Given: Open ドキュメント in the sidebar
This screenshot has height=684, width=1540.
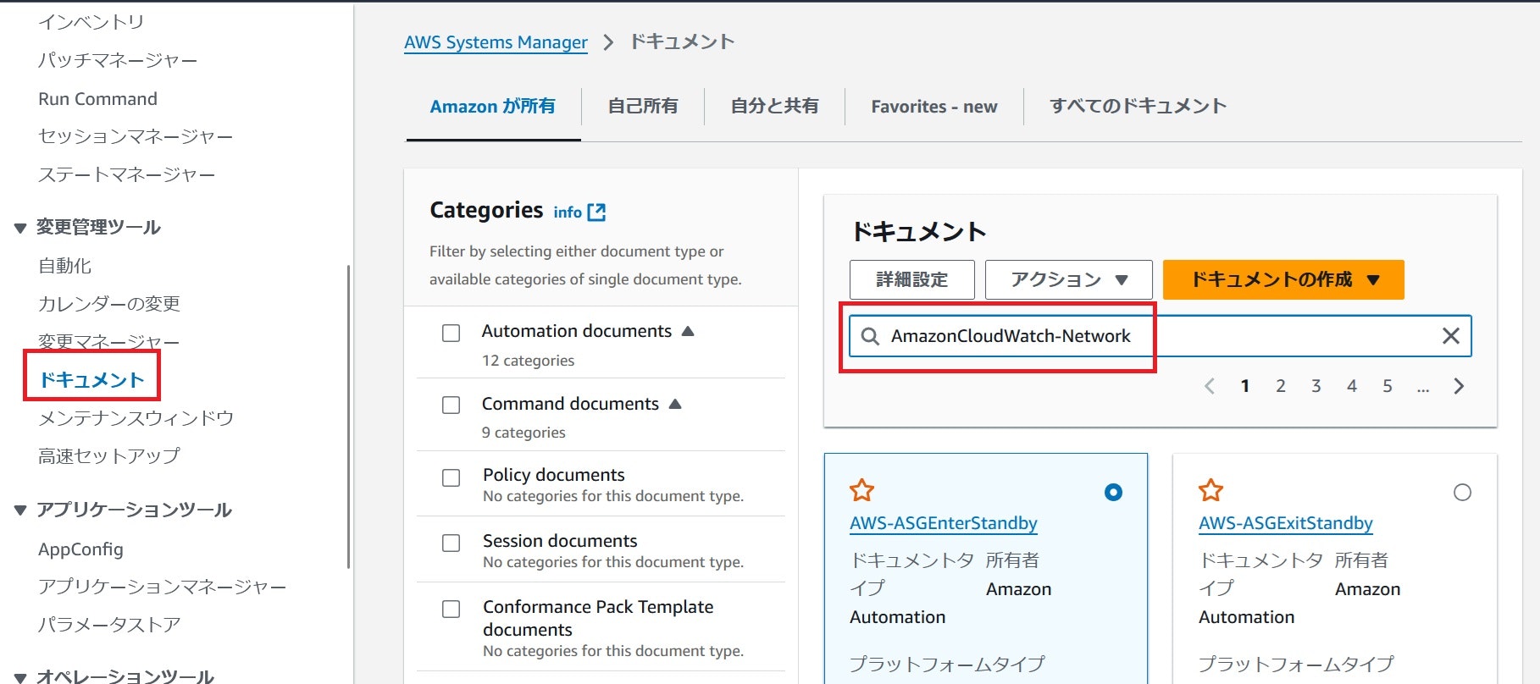Looking at the screenshot, I should pos(91,380).
